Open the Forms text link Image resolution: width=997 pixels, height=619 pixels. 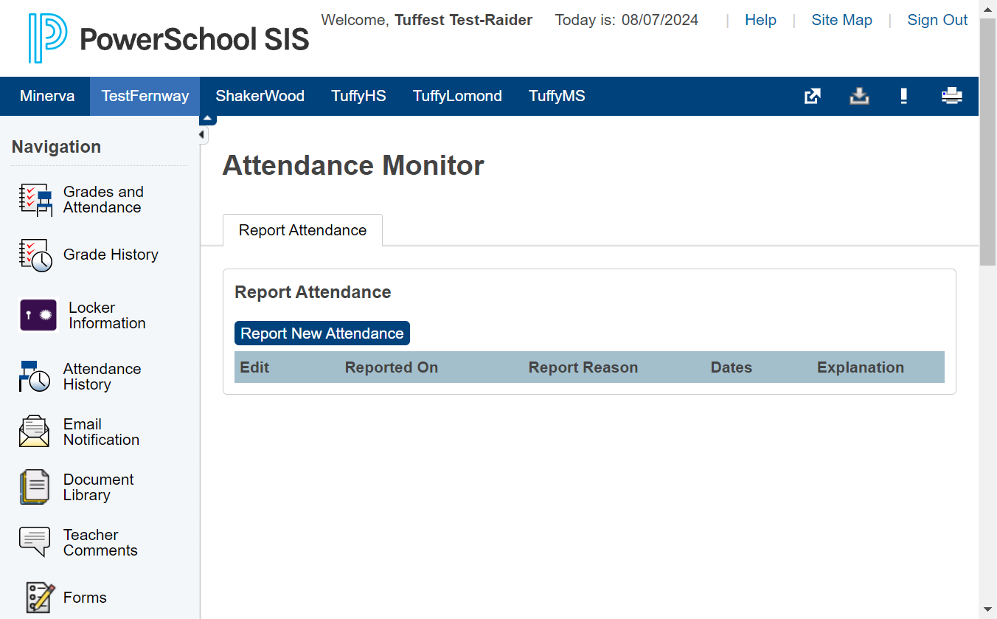coord(85,598)
